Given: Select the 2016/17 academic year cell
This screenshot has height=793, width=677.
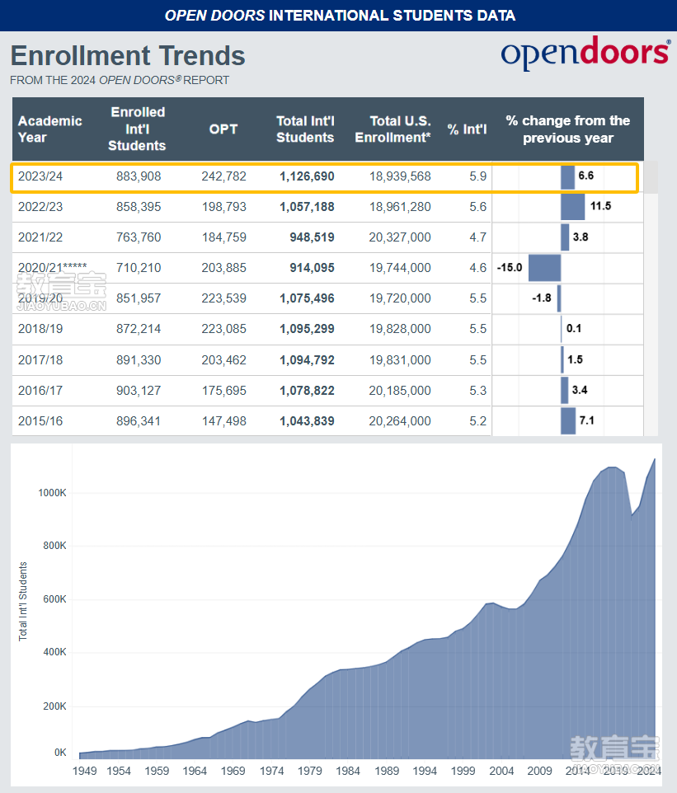Looking at the screenshot, I should (x=40, y=391).
